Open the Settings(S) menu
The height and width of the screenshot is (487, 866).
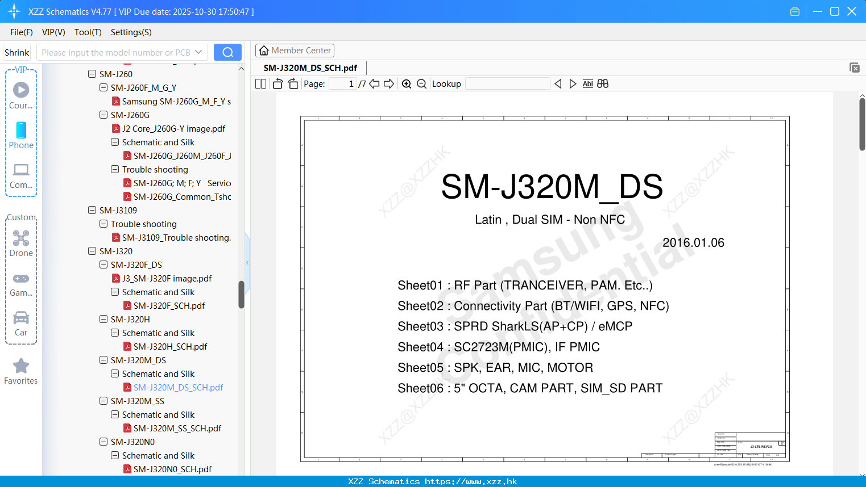(131, 32)
